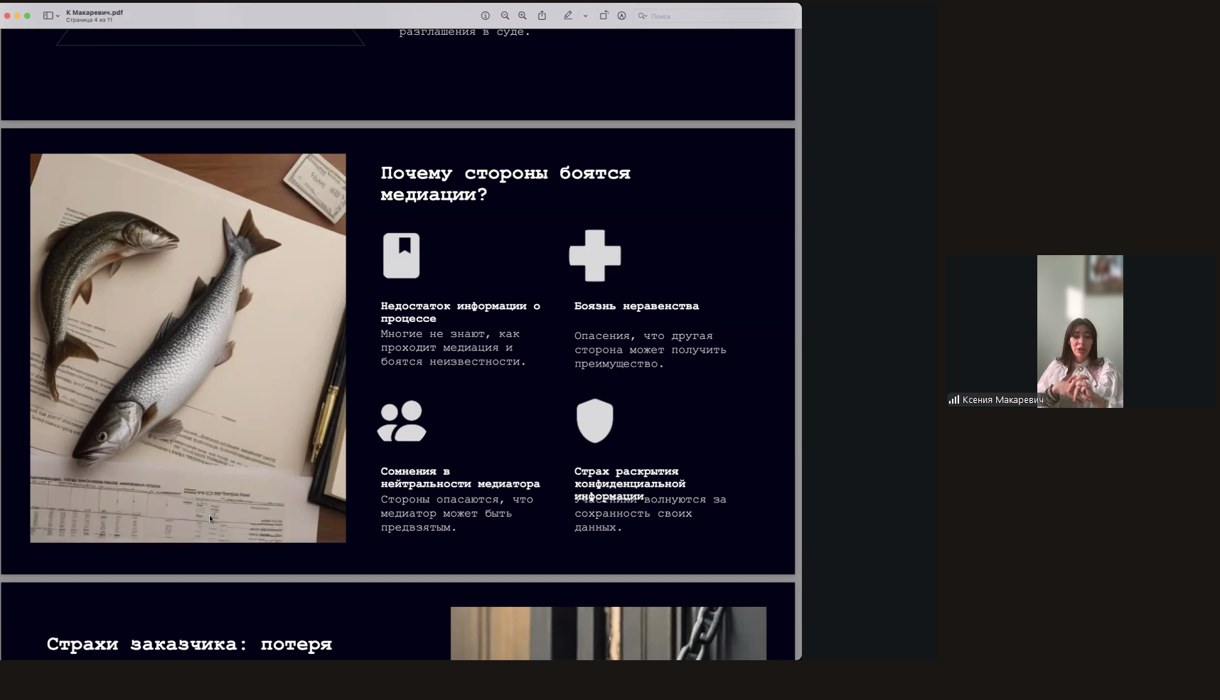Open the document info inspector
Image resolution: width=1220 pixels, height=700 pixels.
pos(486,16)
